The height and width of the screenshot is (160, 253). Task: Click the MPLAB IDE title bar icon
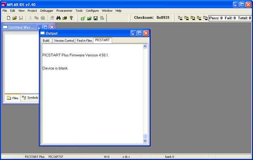pyautogui.click(x=4, y=4)
